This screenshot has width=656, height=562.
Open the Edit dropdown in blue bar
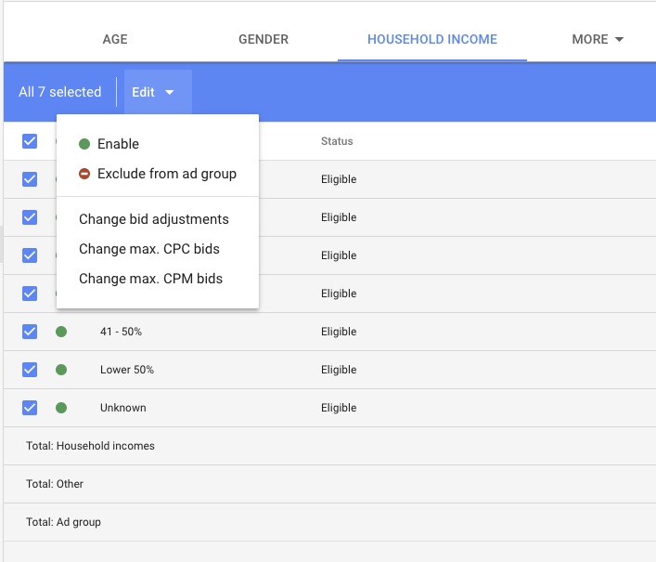tap(153, 92)
